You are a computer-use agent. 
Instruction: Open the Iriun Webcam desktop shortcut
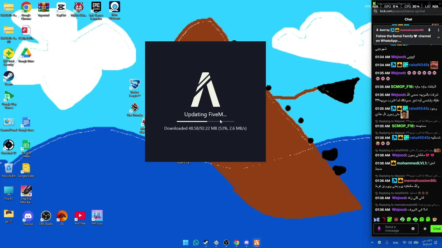115,10
